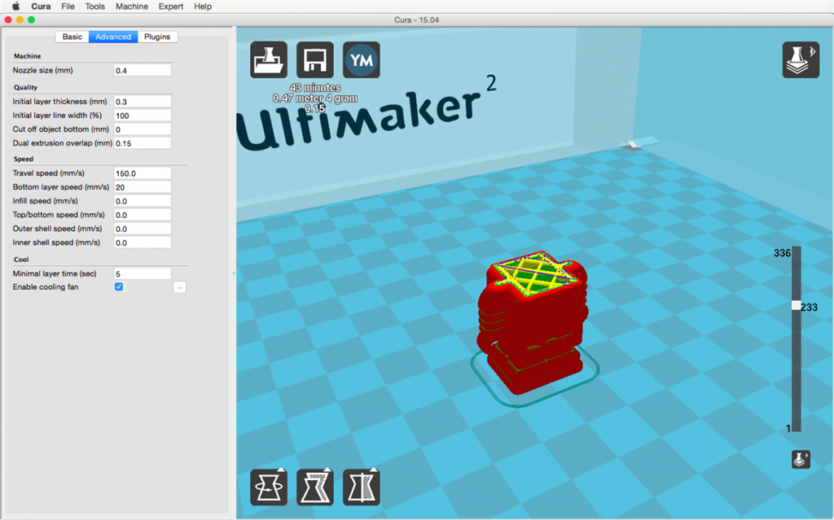Click the '0.47 meter 4 gram' text
Viewport: 834px width, 520px height.
point(315,98)
